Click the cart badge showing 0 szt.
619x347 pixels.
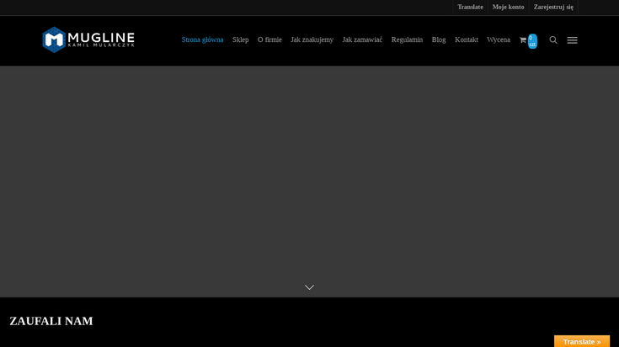pyautogui.click(x=532, y=41)
